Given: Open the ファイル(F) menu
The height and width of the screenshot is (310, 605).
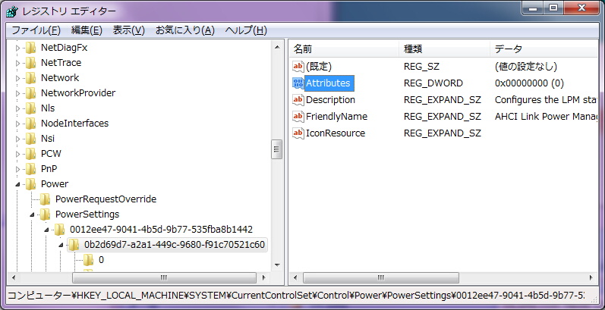Looking at the screenshot, I should tap(36, 30).
